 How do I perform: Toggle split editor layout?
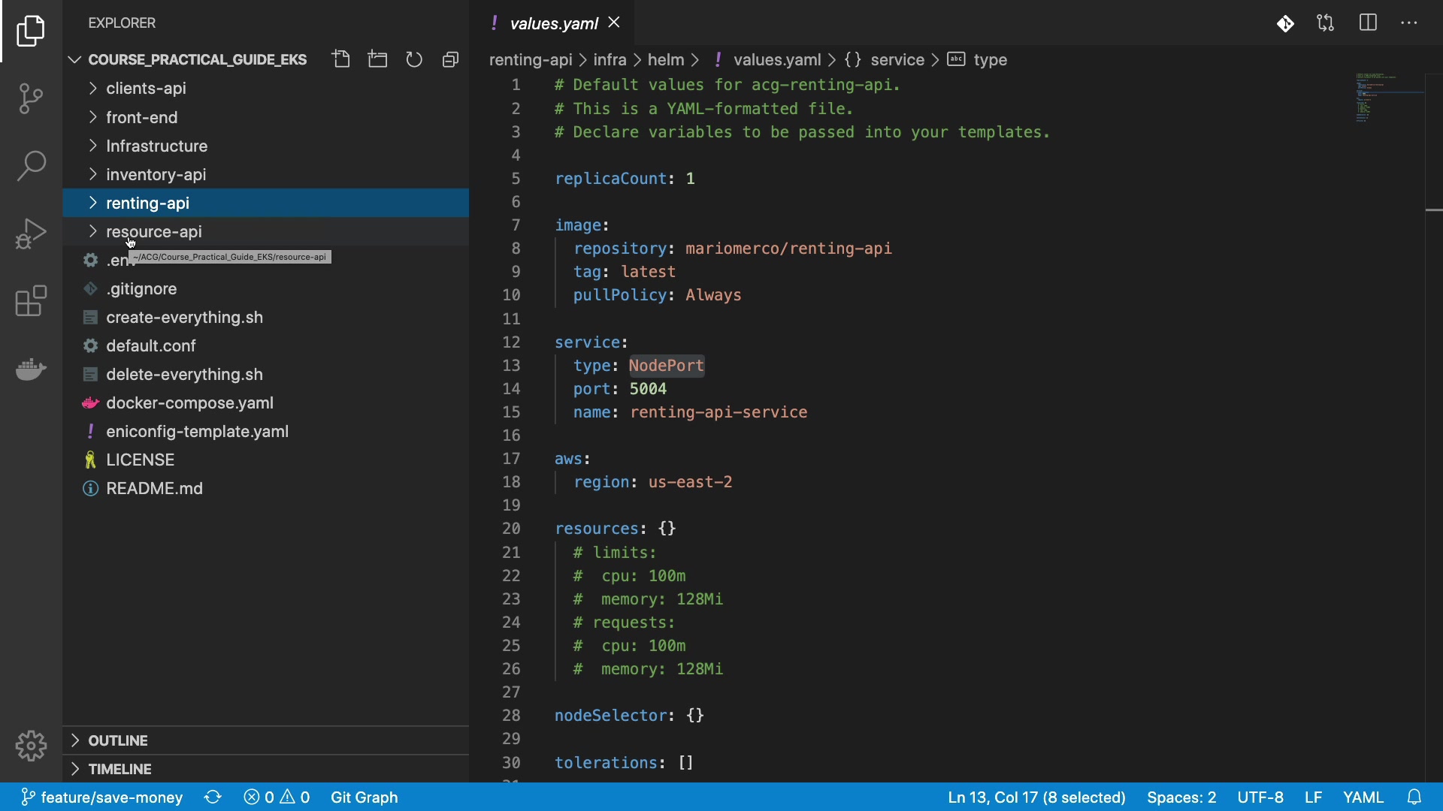pyautogui.click(x=1368, y=23)
